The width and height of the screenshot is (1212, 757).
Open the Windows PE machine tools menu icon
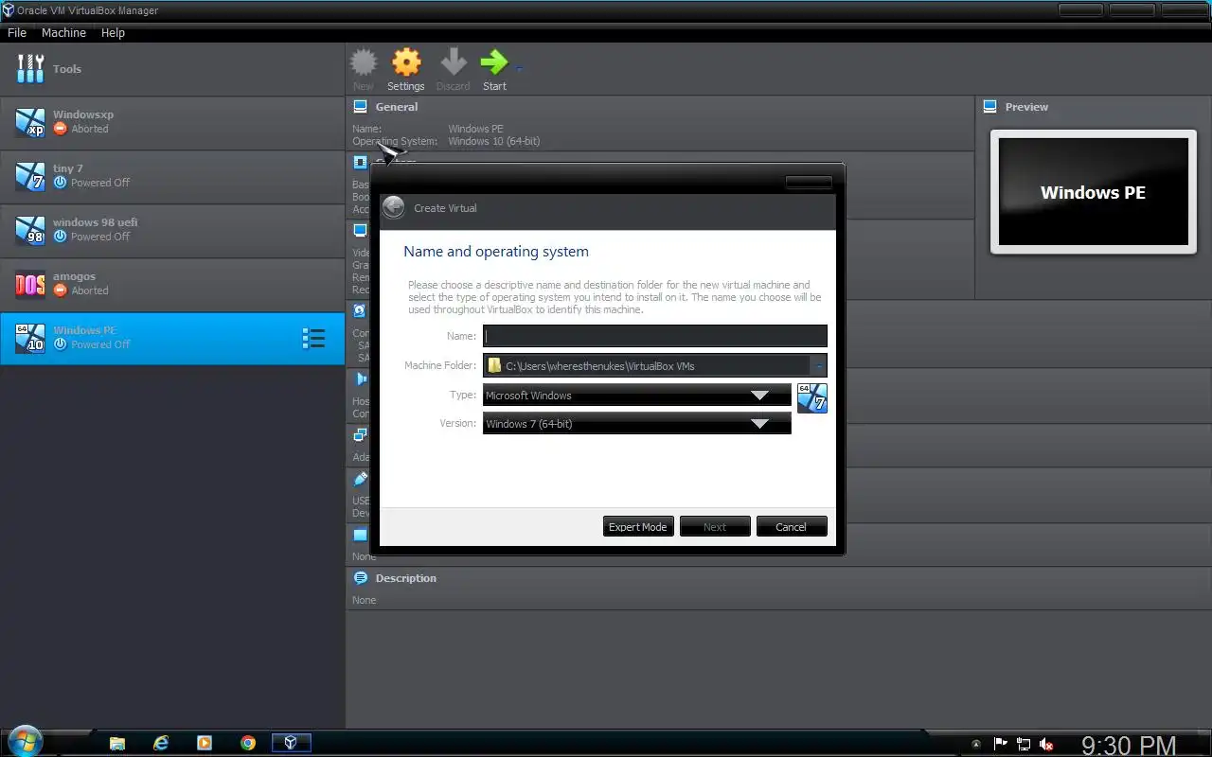coord(313,338)
